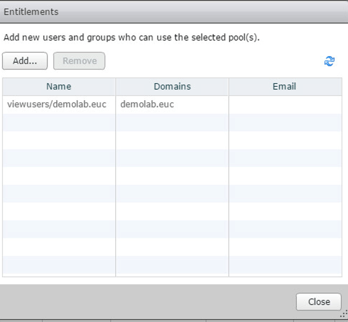This screenshot has height=322, width=348.
Task: Click the column divider between Domains and Email
Action: click(229, 87)
